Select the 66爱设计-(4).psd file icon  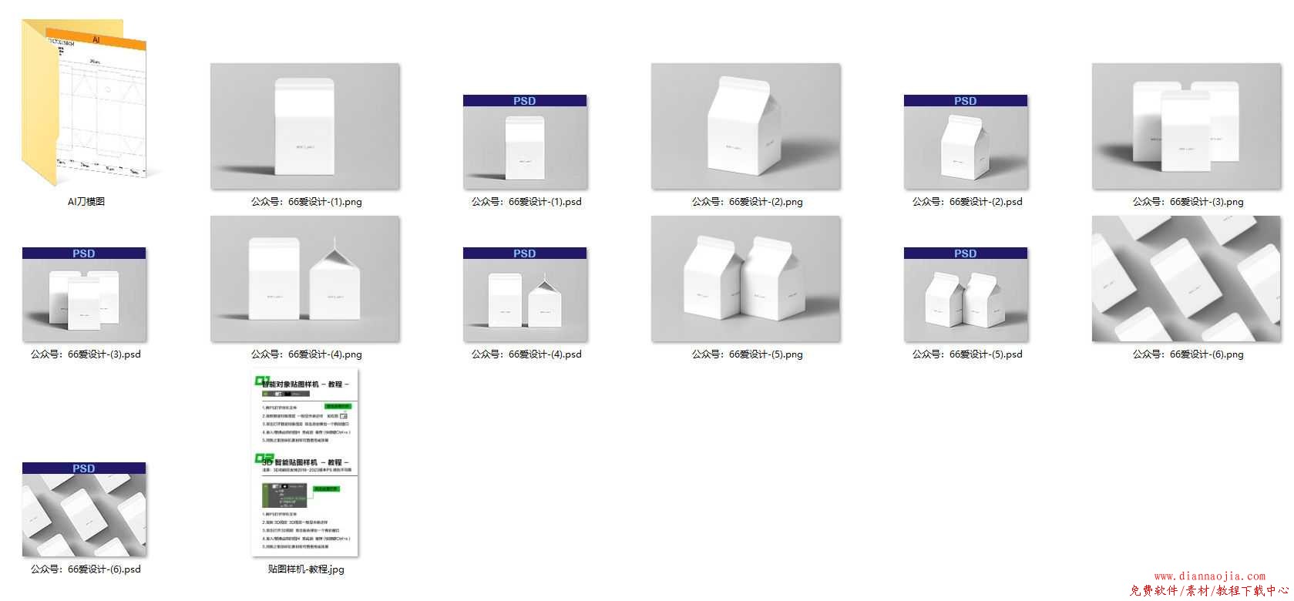[525, 294]
